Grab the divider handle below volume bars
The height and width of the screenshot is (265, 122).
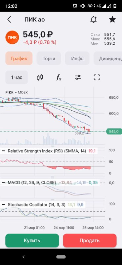(x=52, y=146)
